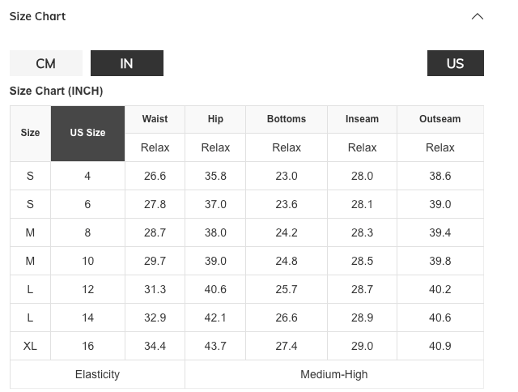This screenshot has width=518, height=392.
Task: Toggle the US sizing button
Action: (455, 63)
